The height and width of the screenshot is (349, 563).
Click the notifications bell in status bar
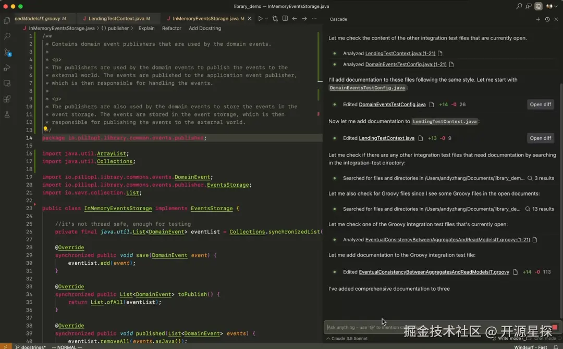(555, 346)
